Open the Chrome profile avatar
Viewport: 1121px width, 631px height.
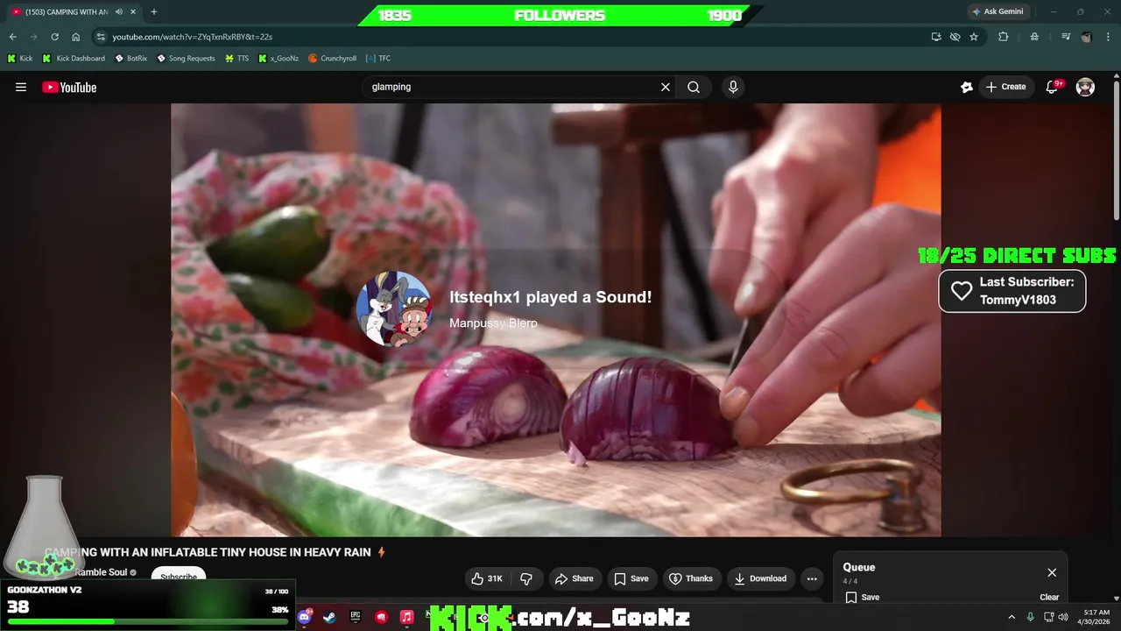(1087, 37)
